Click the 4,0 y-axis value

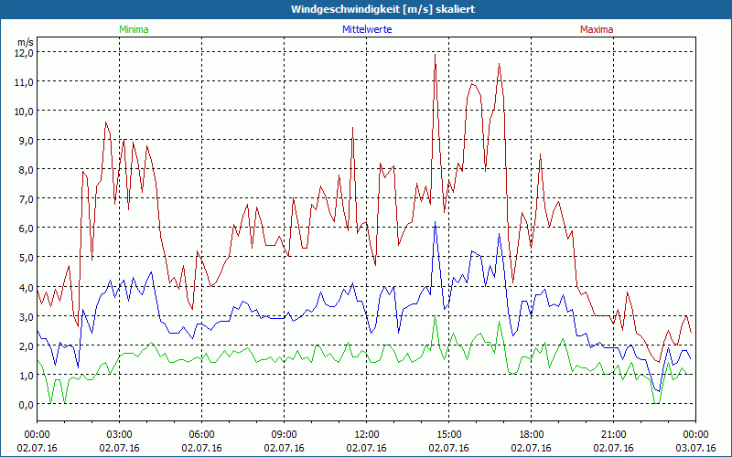tap(24, 287)
